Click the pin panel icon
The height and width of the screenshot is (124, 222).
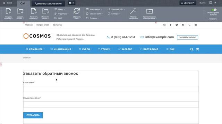pos(215,3)
